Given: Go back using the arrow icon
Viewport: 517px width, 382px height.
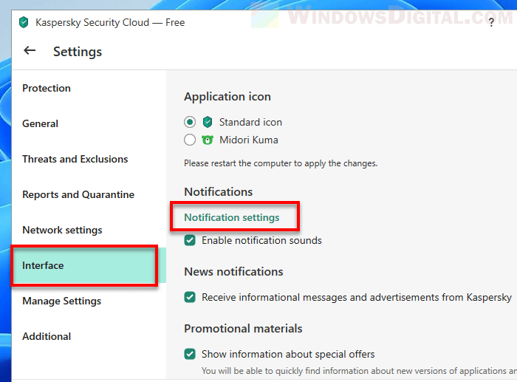Looking at the screenshot, I should pos(30,50).
